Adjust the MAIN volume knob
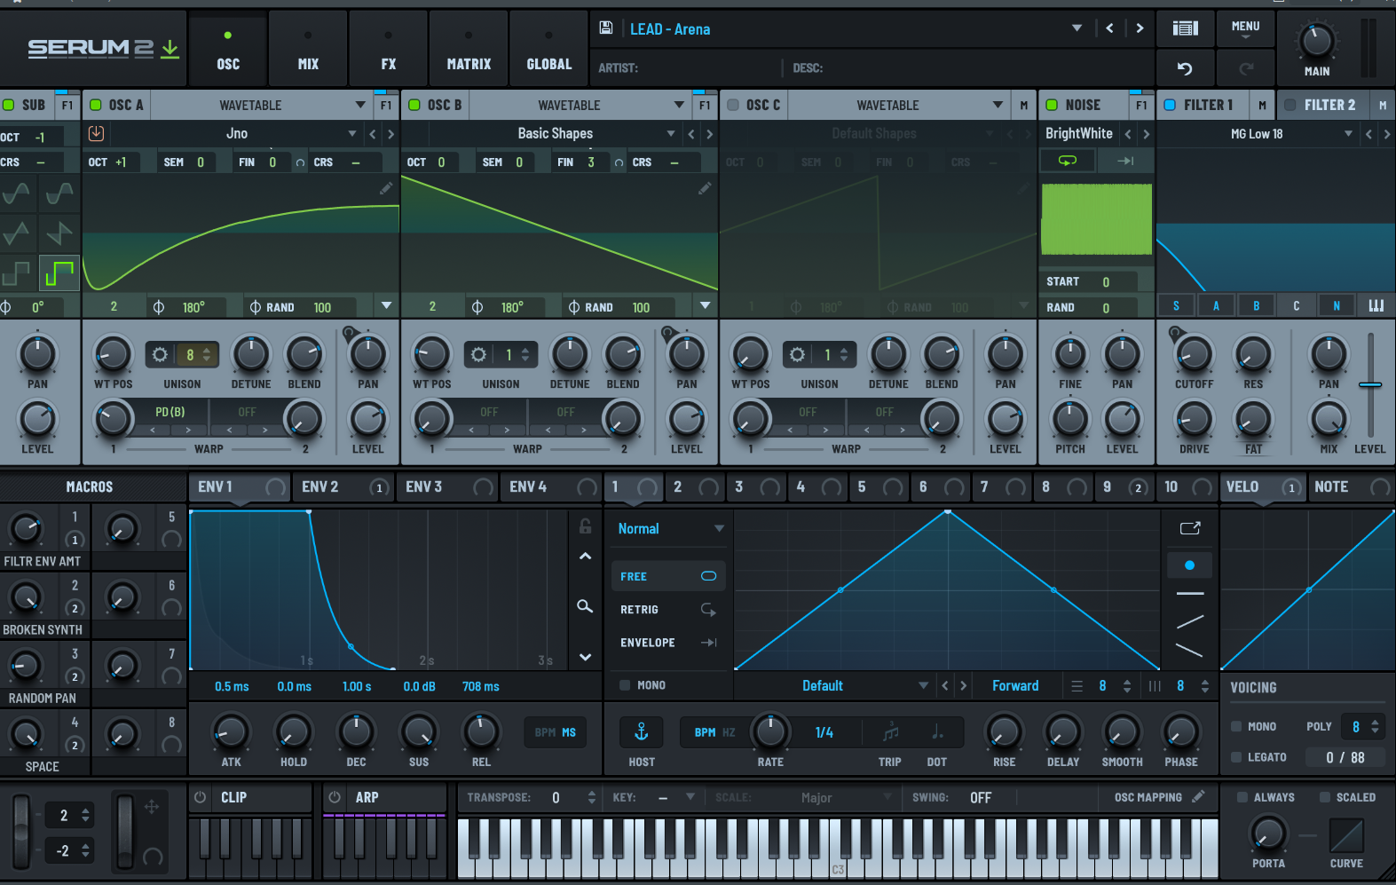This screenshot has width=1396, height=885. click(1316, 41)
